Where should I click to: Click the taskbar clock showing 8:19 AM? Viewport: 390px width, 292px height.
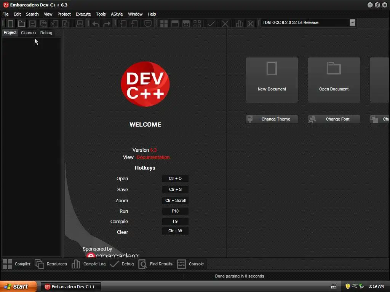(376, 286)
